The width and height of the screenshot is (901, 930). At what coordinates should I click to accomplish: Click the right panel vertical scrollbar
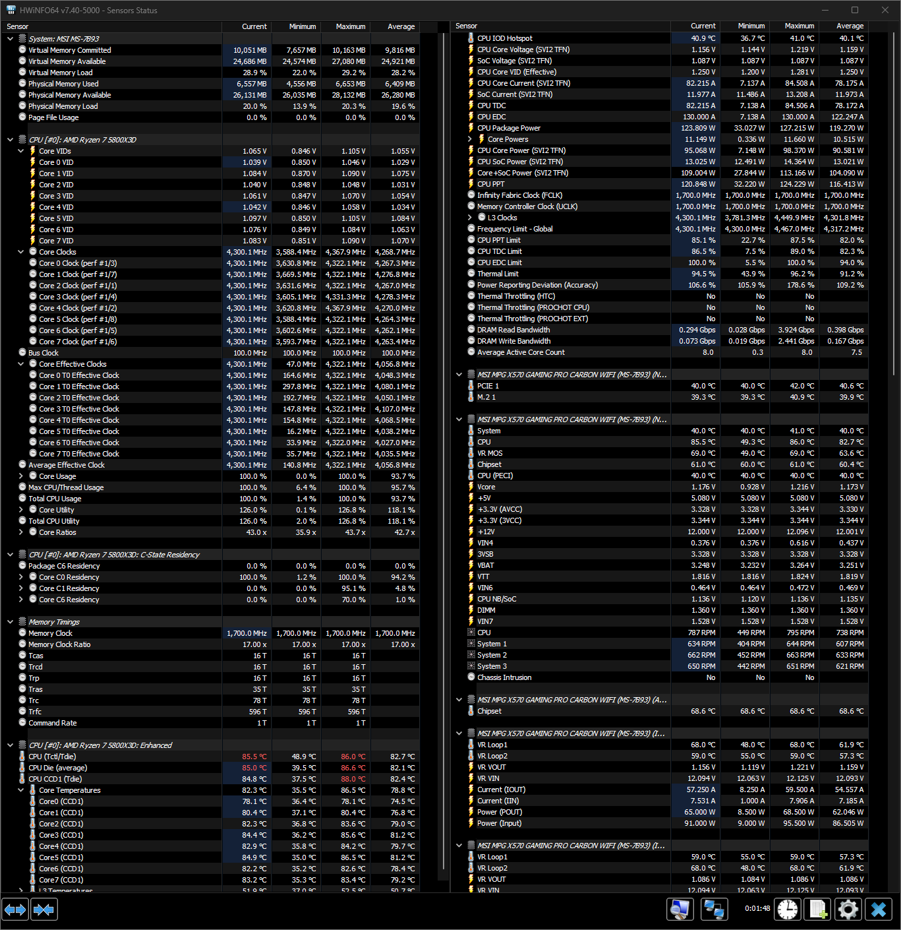coord(894,204)
